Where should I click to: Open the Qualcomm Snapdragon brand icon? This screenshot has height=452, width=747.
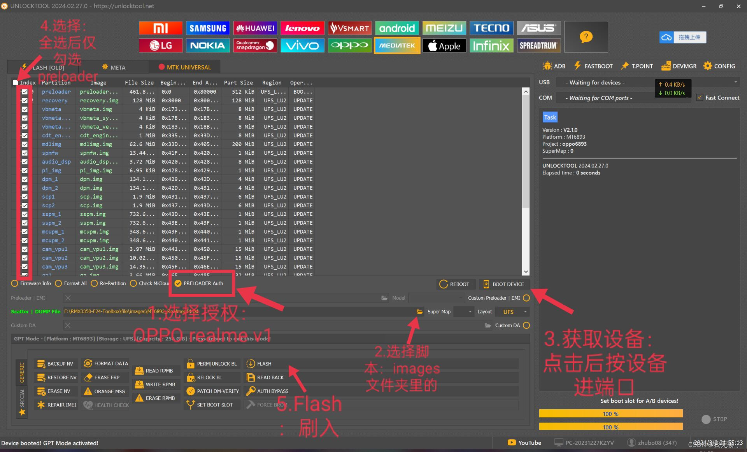coord(255,45)
